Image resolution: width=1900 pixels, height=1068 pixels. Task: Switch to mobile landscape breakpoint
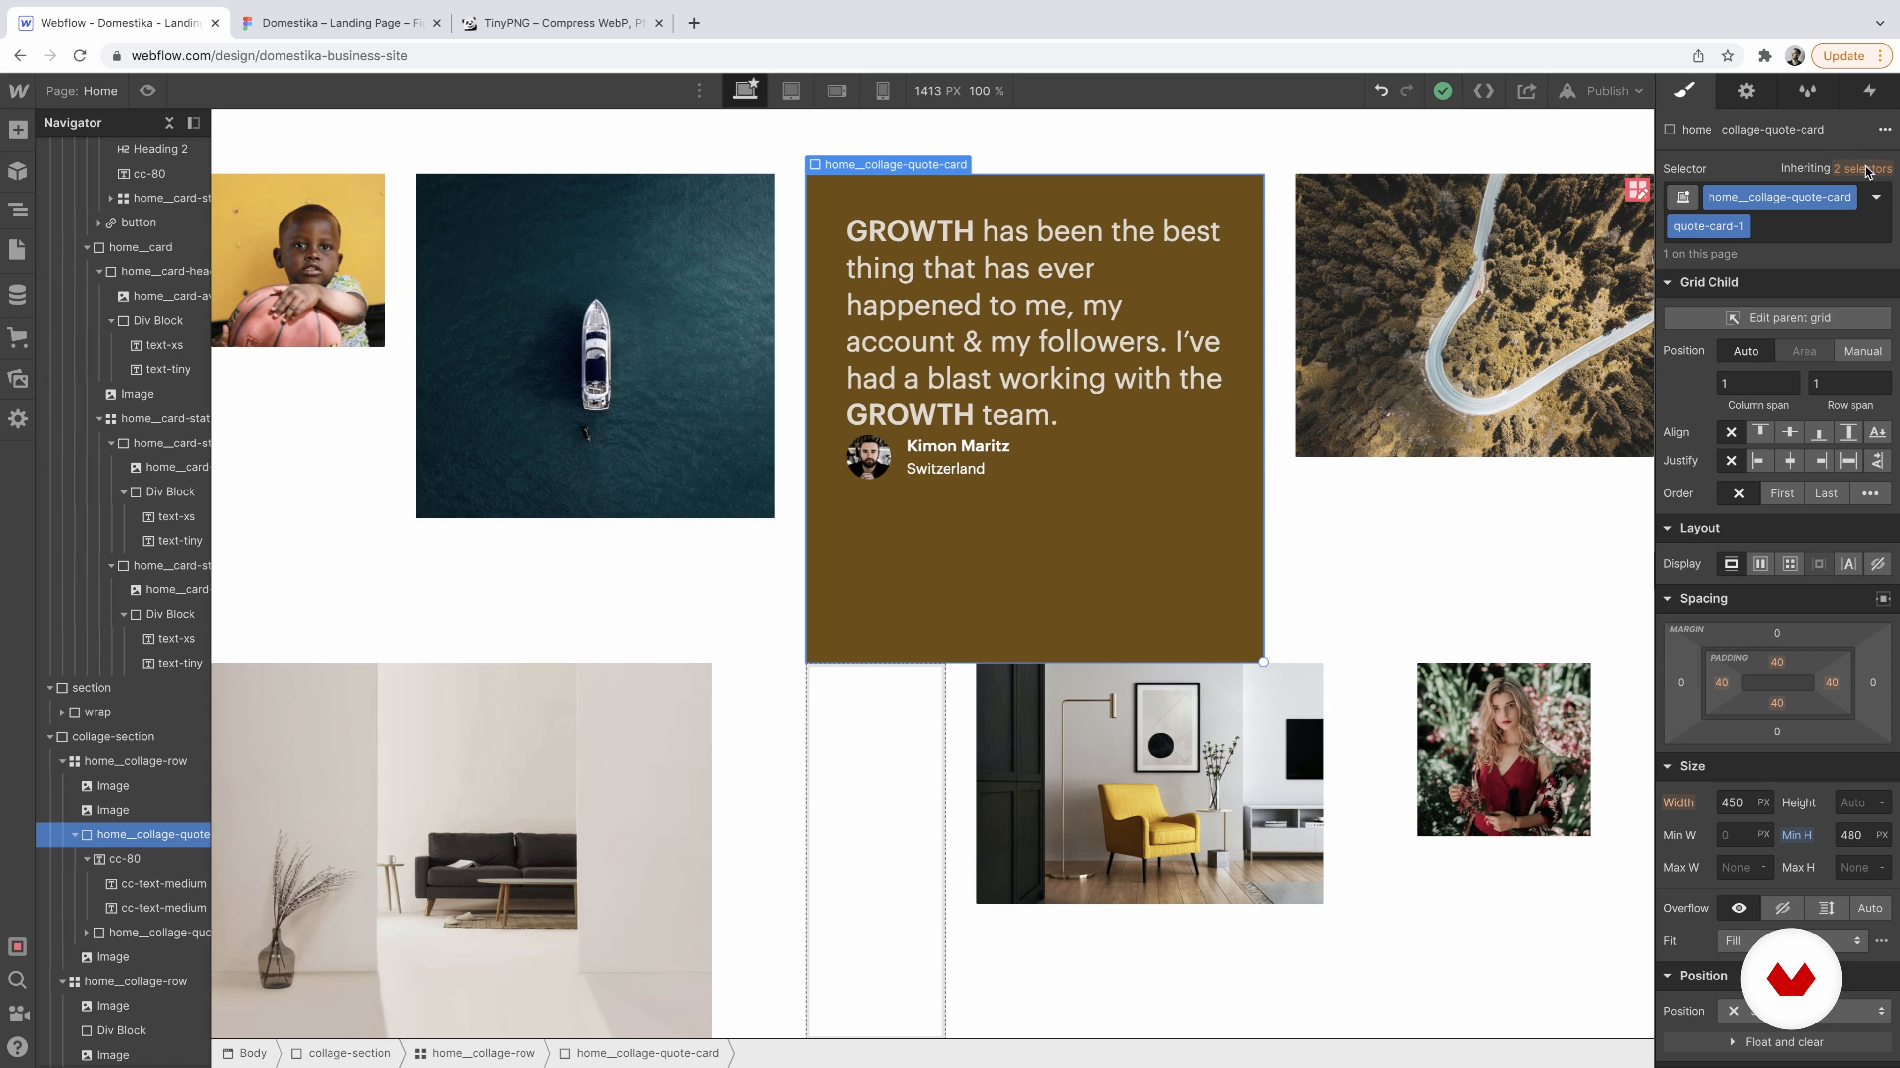836,90
